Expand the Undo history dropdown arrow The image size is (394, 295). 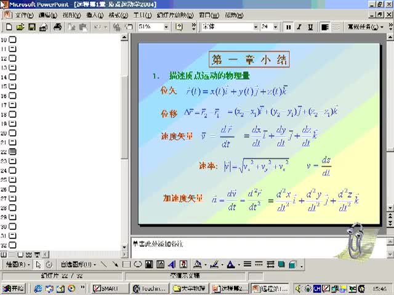pyautogui.click(x=105, y=27)
